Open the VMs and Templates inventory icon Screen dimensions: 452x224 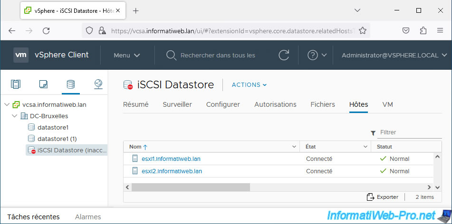click(43, 84)
